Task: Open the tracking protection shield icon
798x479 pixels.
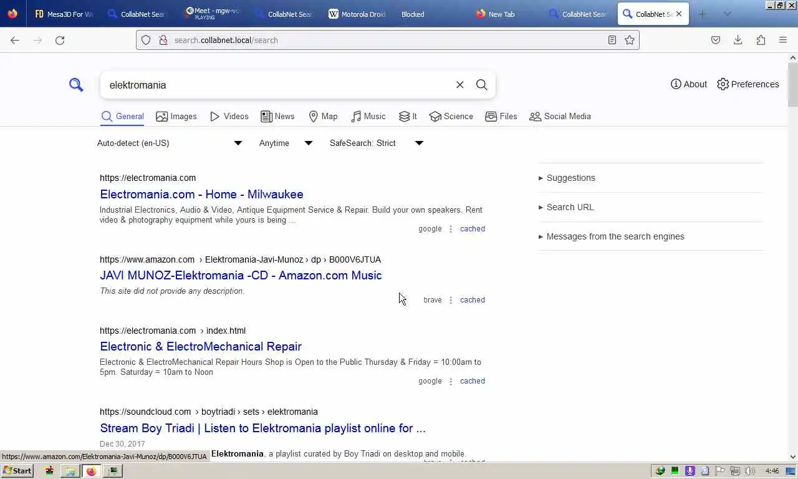Action: coord(146,40)
